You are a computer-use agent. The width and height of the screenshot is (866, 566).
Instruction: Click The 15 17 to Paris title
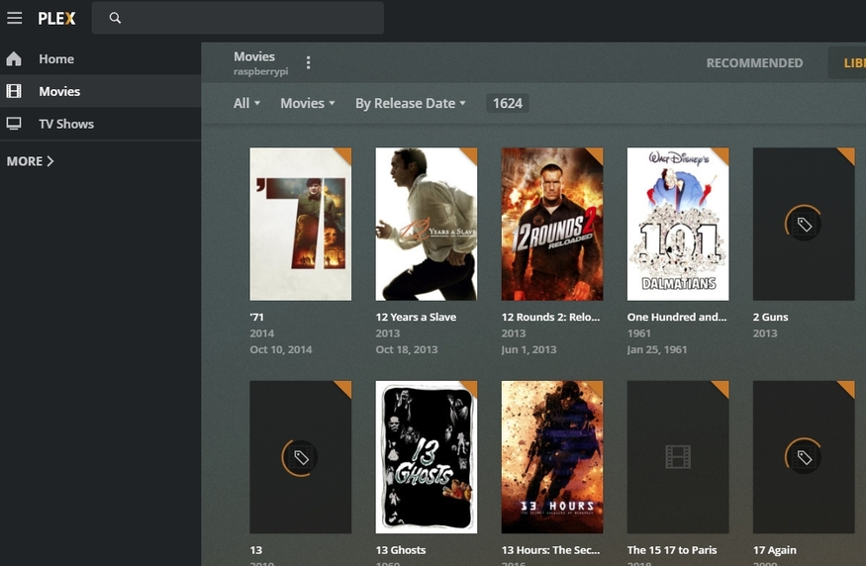[x=672, y=550]
